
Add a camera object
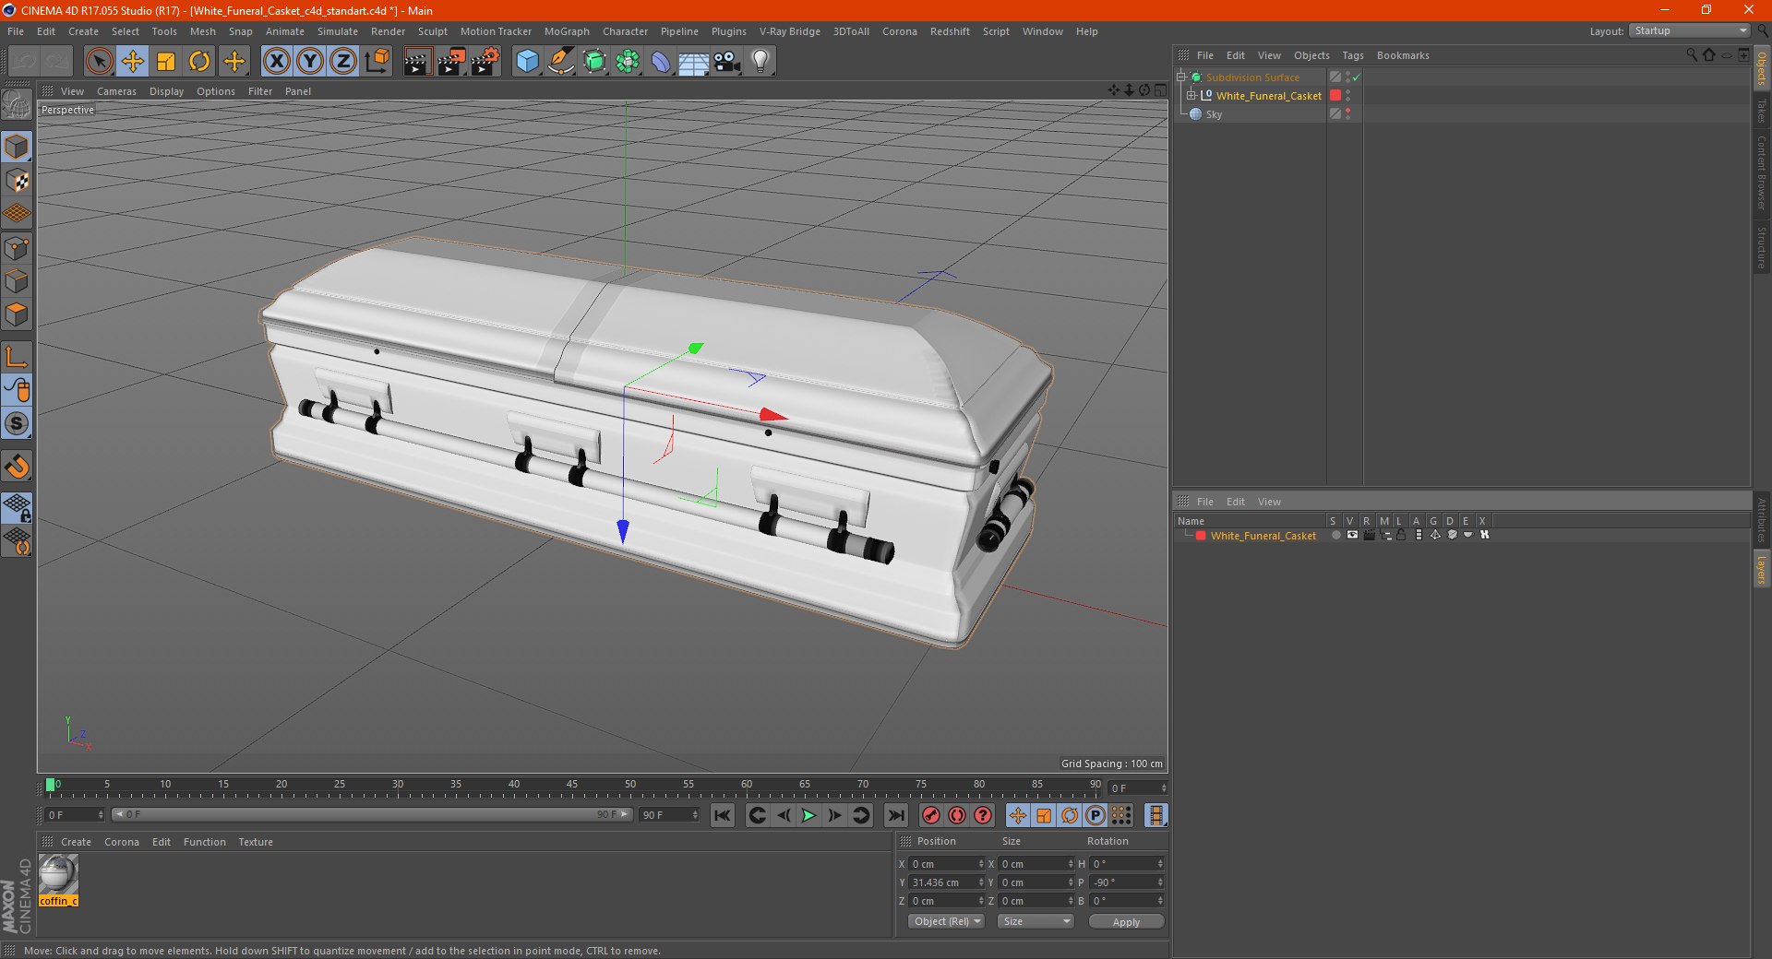click(726, 62)
